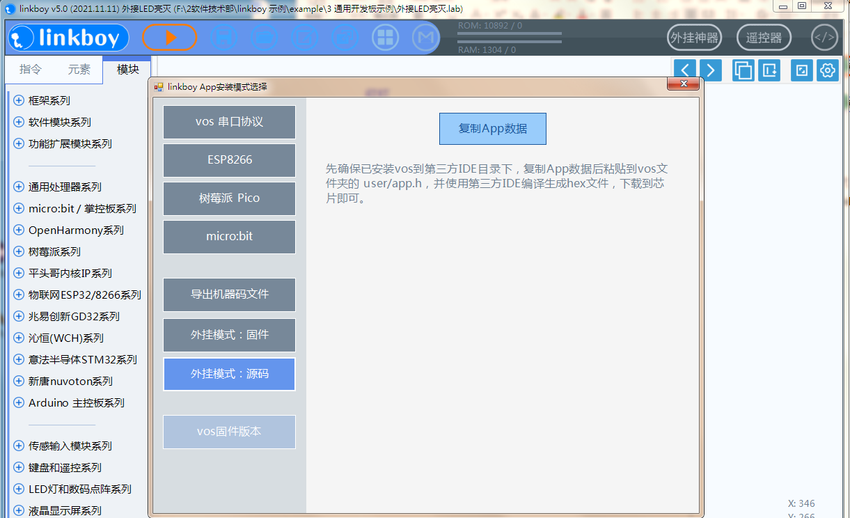Click the import/export panel icon right of copy
The height and width of the screenshot is (518, 850).
tap(769, 70)
